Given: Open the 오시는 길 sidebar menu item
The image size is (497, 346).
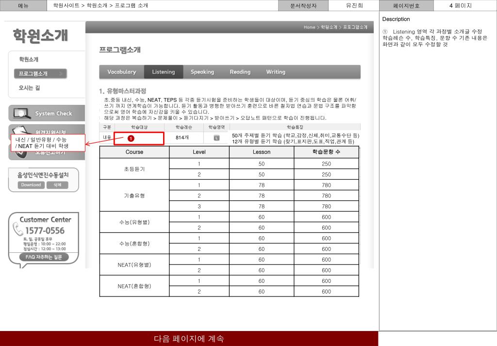Looking at the screenshot, I should click(x=29, y=88).
